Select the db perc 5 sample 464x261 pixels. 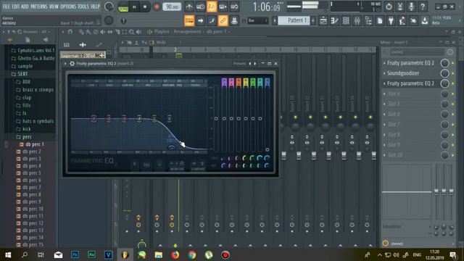(28, 173)
